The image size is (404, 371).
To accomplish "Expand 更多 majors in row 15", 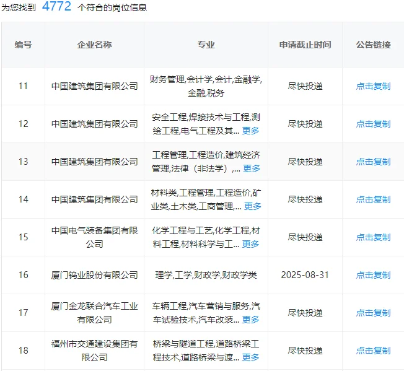I will click(250, 244).
